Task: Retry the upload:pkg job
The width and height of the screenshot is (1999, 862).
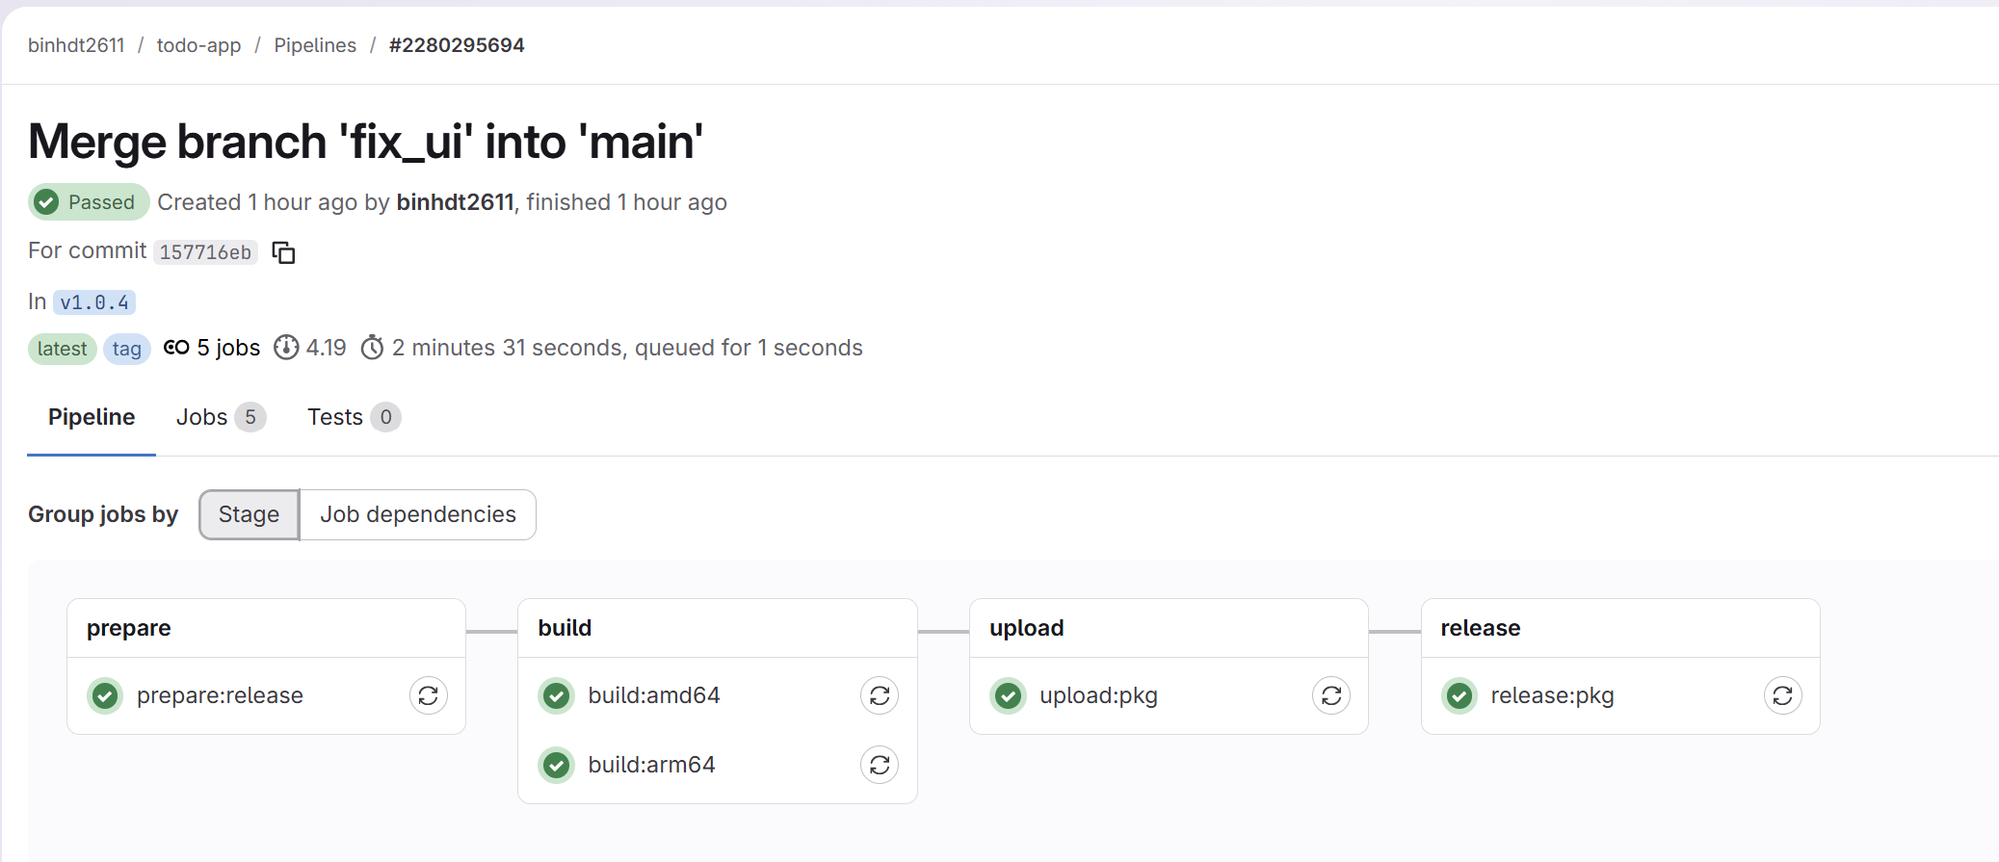Action: (1331, 695)
